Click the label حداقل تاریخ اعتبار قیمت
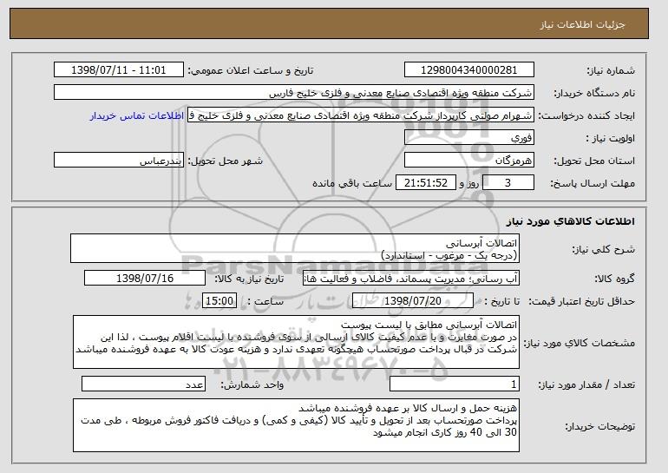668x473 pixels. 581,302
